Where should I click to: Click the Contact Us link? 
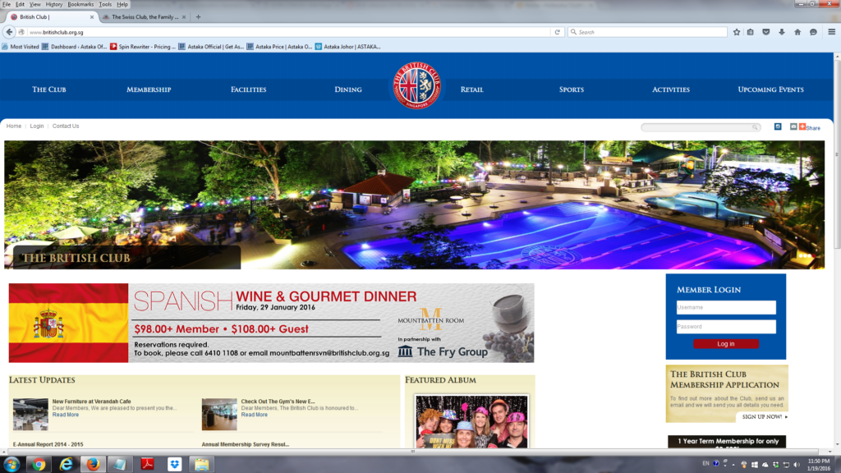pyautogui.click(x=66, y=126)
